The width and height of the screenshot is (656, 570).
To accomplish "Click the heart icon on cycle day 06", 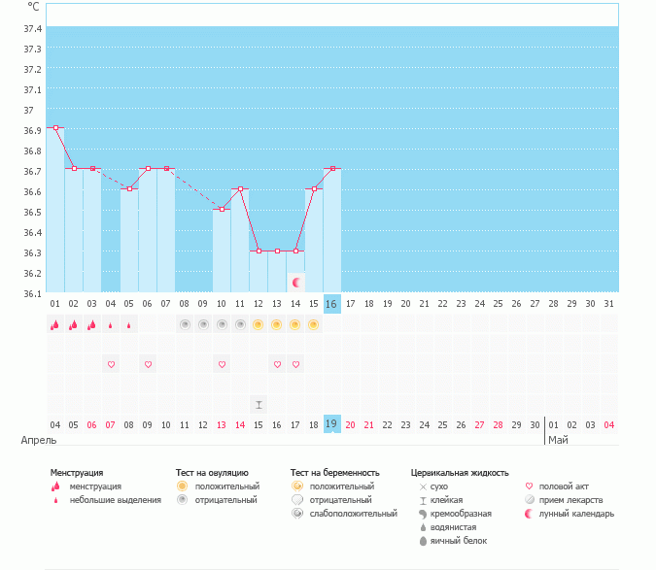I will point(148,364).
